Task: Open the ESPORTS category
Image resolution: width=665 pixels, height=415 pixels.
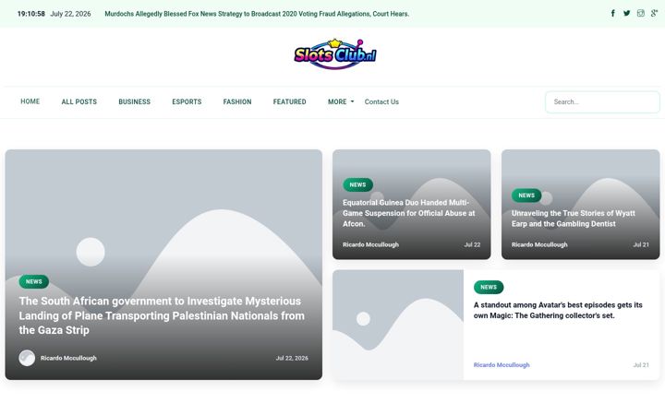Action: (187, 101)
